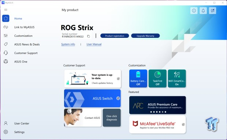The width and height of the screenshot is (227, 140).
Task: Click the Product registration button
Action: tap(115, 36)
